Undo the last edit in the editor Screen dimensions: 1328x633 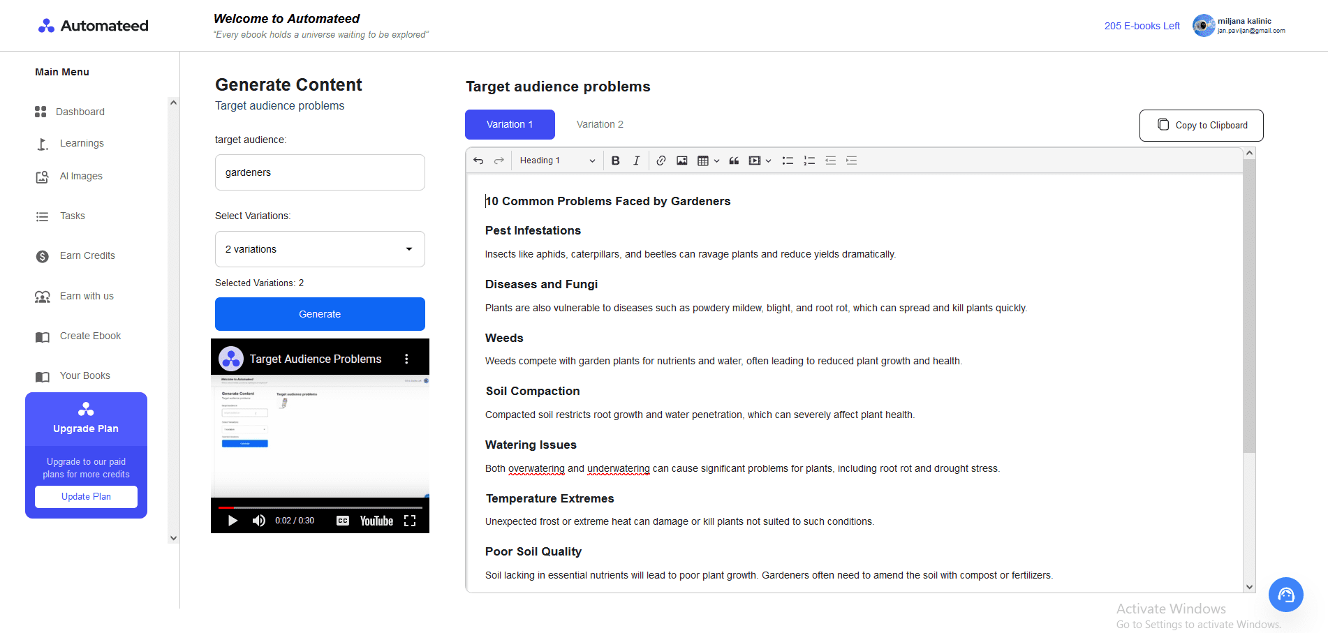click(478, 161)
